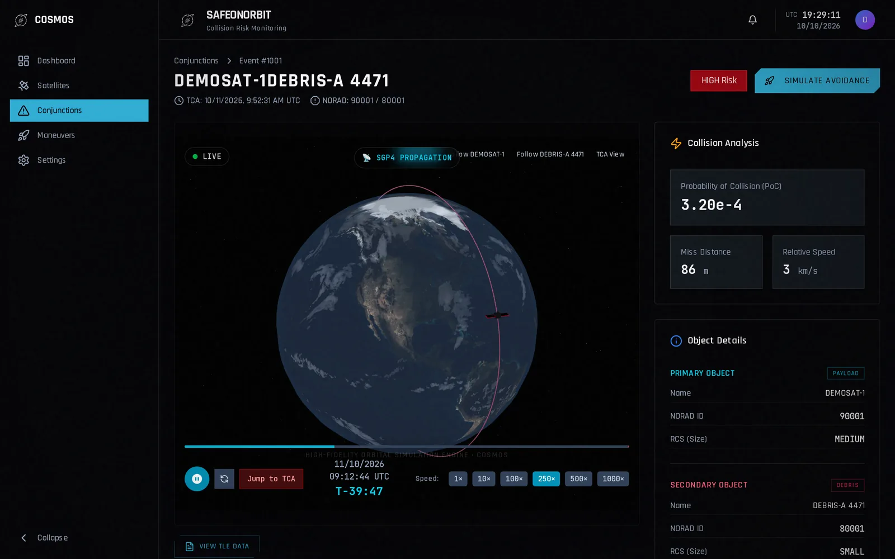Go to Satellites section
This screenshot has height=559, width=895.
[x=79, y=86]
